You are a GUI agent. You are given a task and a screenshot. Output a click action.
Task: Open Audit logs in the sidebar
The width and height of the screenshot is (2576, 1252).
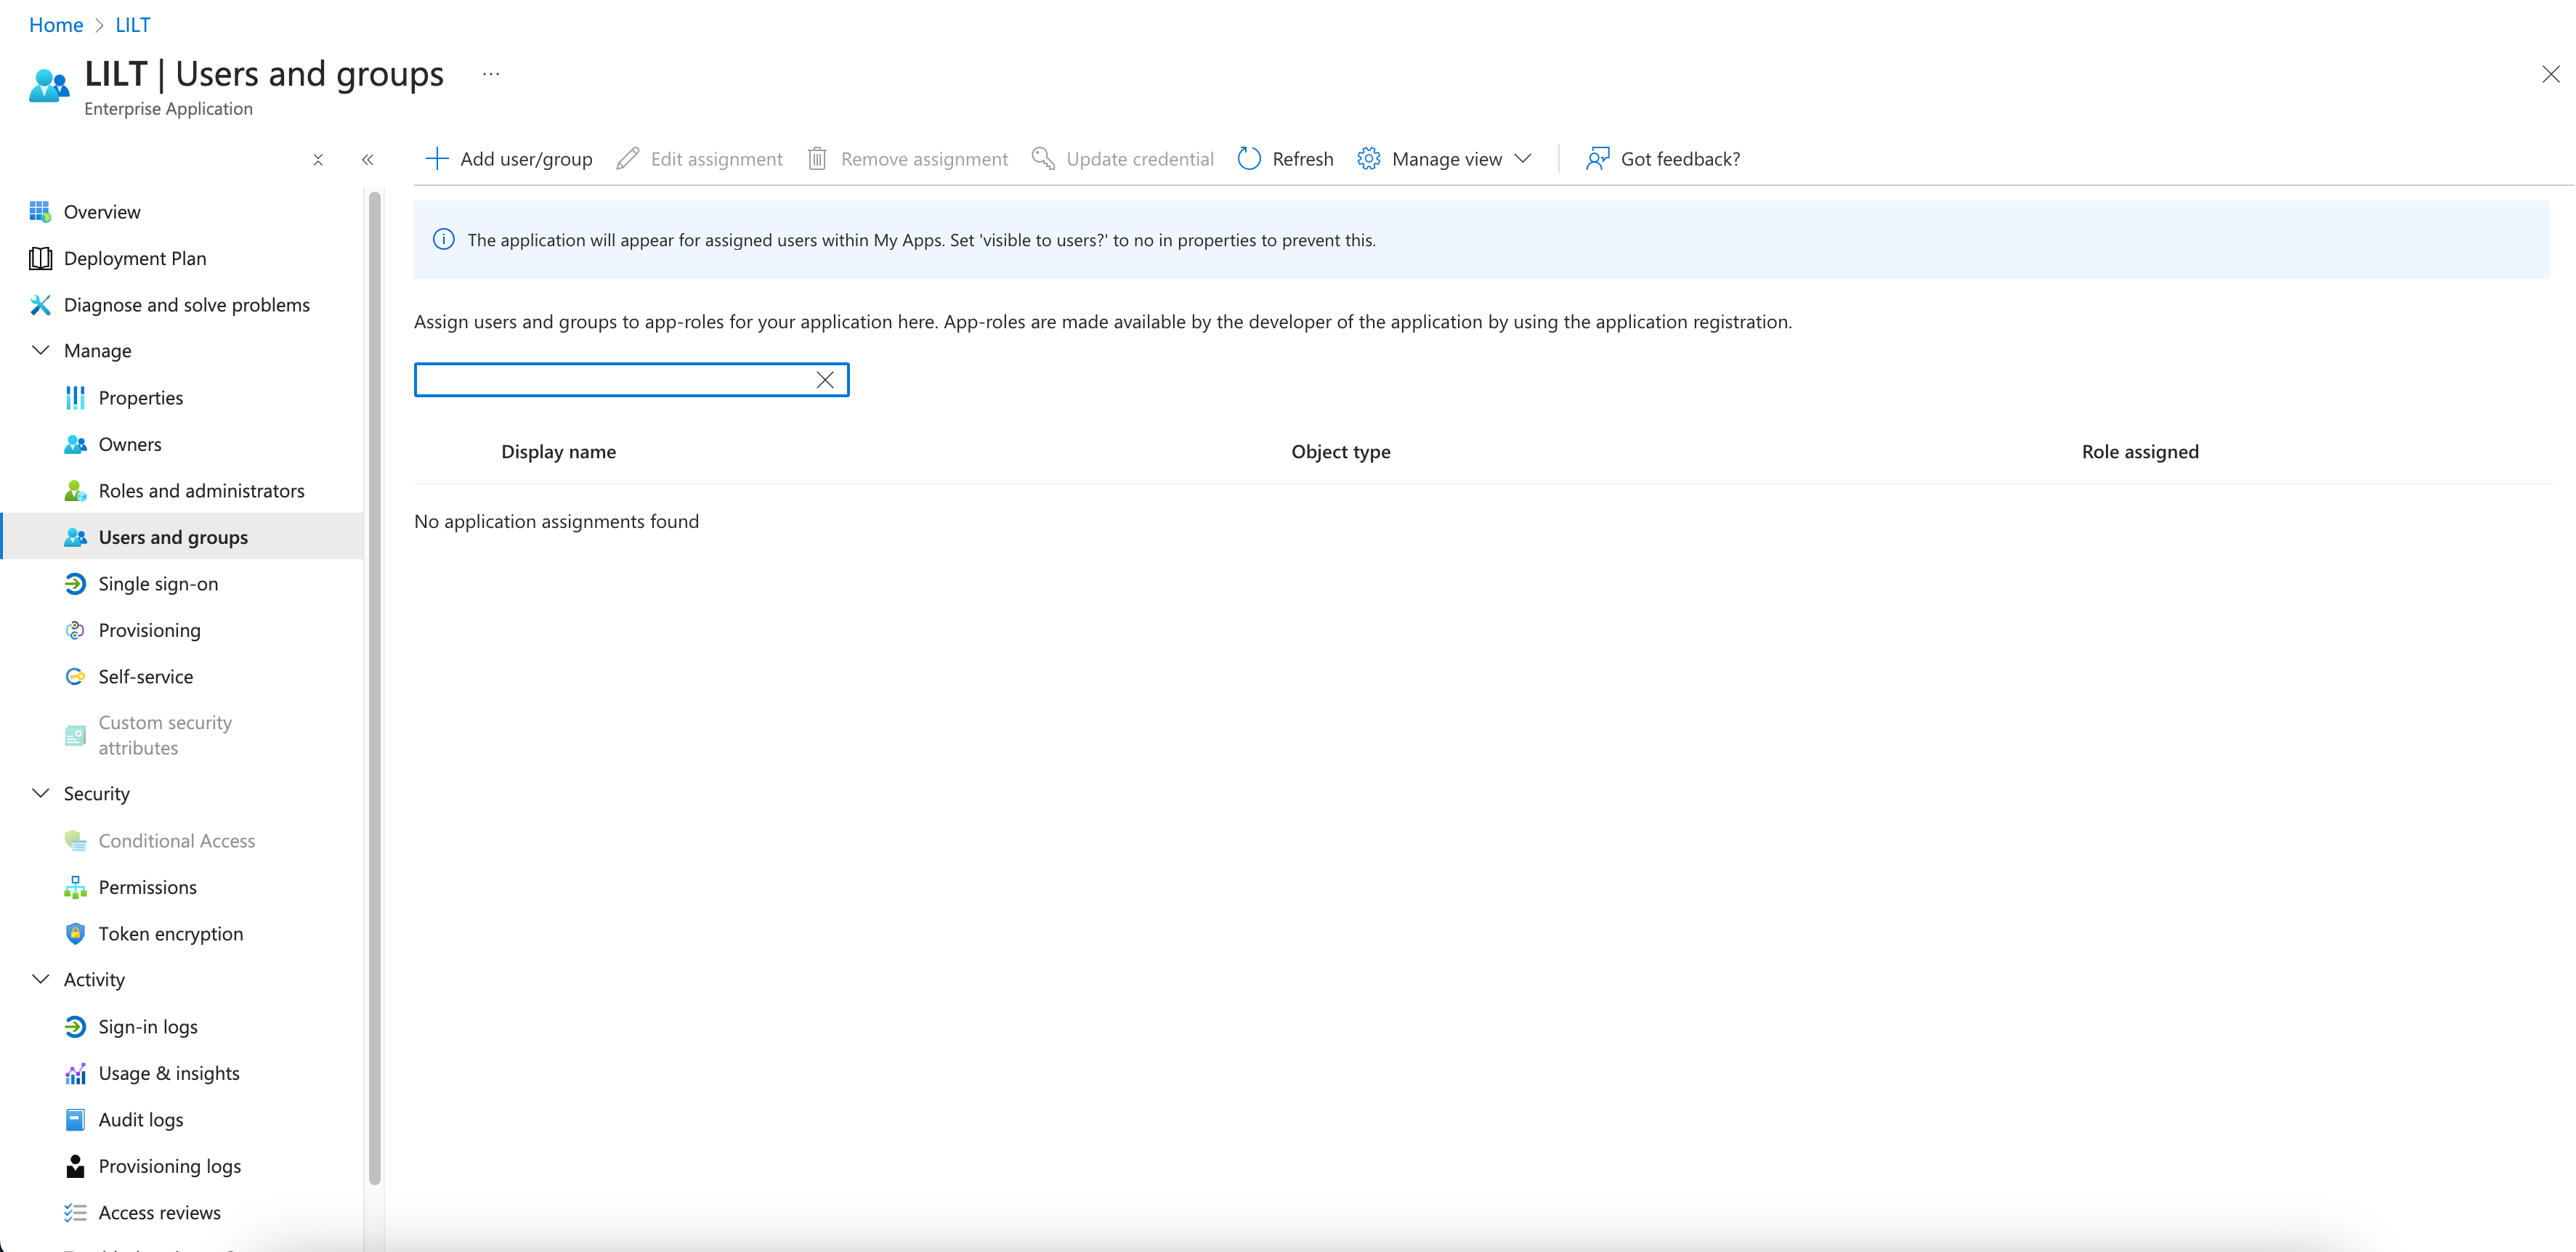pyautogui.click(x=141, y=1120)
